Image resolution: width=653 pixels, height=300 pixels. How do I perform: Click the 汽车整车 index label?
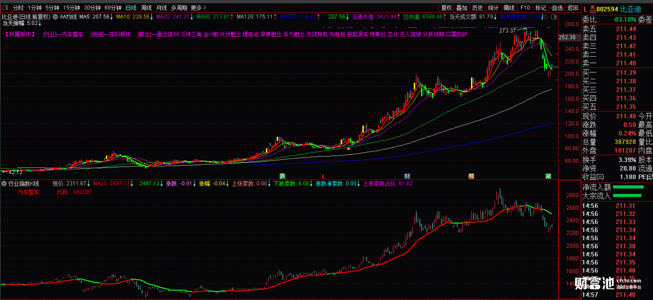(28, 192)
